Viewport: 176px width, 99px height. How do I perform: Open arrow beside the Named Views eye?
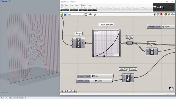click(93, 14)
